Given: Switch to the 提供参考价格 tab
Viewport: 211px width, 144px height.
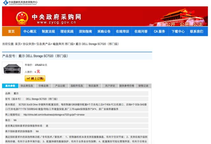Looking at the screenshot, I should (127, 86).
